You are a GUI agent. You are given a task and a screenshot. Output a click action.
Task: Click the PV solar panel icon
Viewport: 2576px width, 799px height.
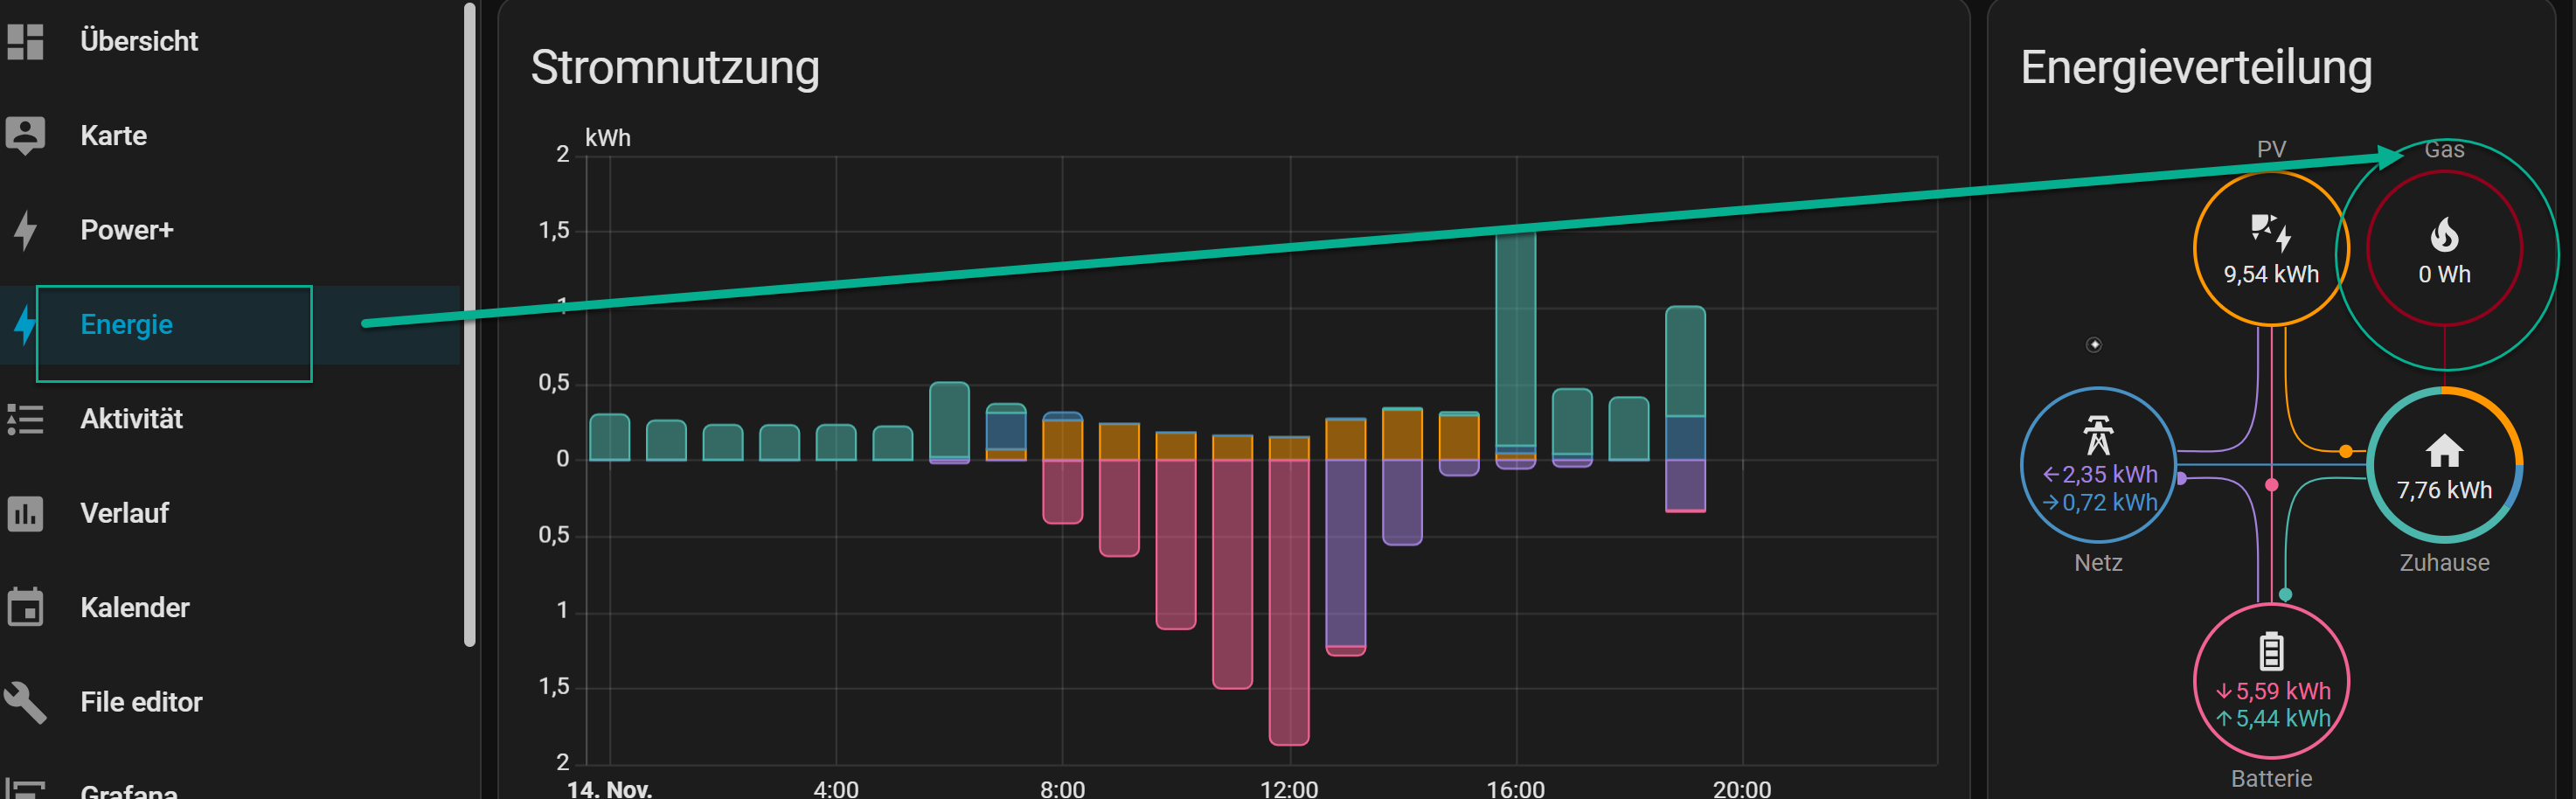[x=2270, y=232]
